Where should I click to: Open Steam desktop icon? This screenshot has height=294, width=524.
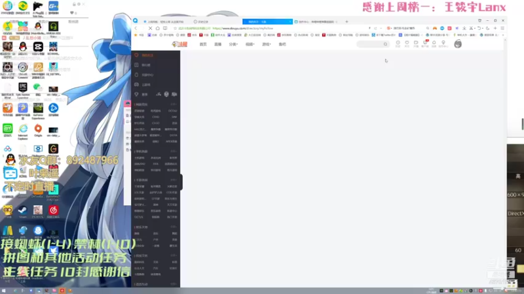23,212
